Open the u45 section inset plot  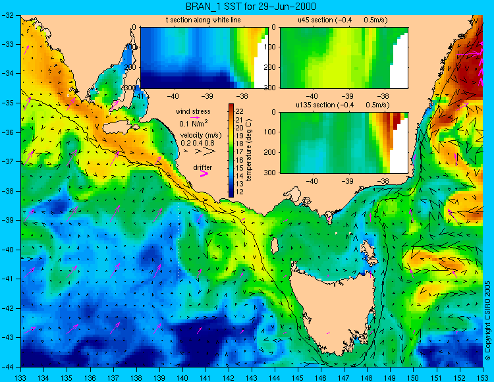[x=344, y=58]
